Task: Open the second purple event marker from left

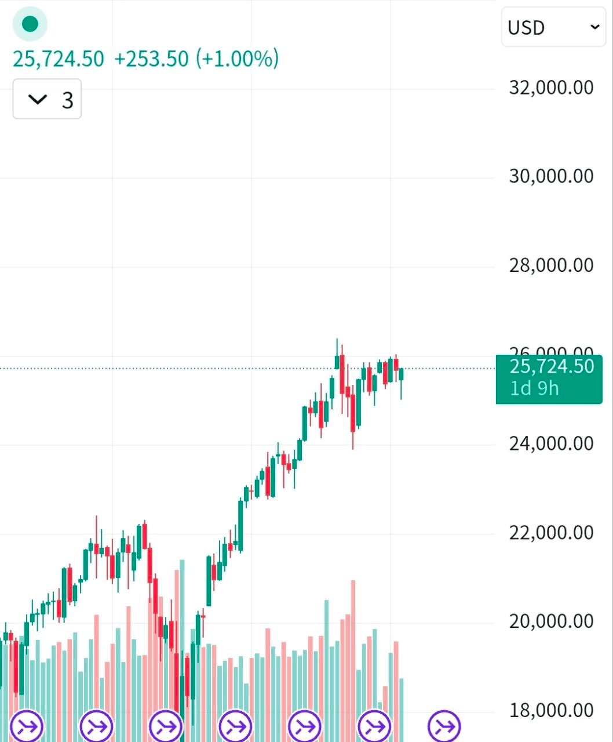Action: coord(97,726)
